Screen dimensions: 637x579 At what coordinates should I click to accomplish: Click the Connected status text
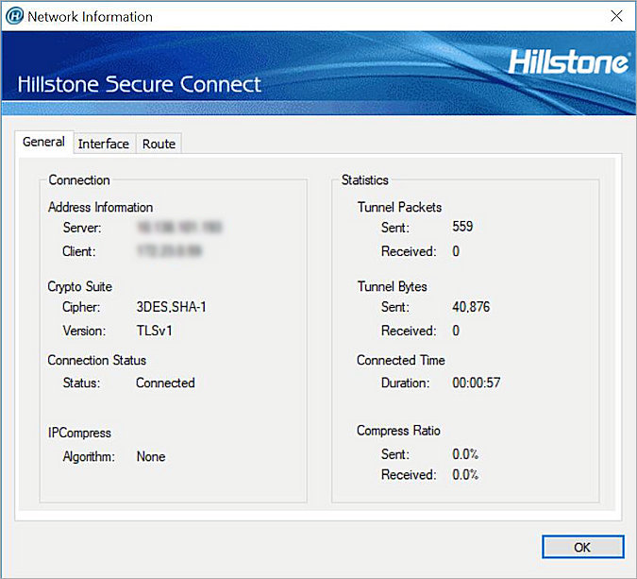coord(165,383)
